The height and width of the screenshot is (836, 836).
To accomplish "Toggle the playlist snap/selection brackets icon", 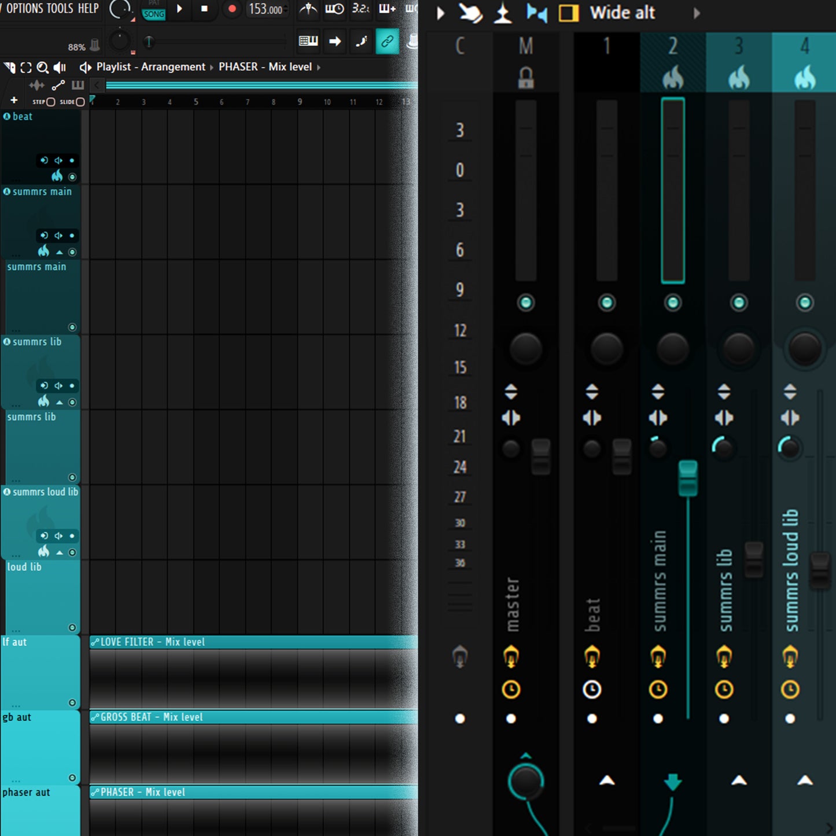I will pyautogui.click(x=26, y=67).
